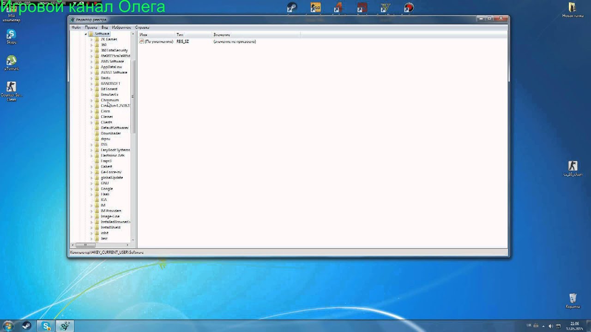
Task: Expand the InstallShield key
Action: 91,227
